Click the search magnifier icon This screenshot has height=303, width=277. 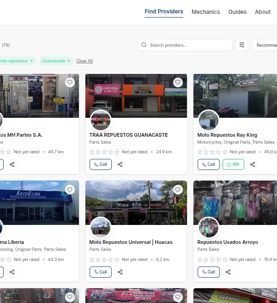point(144,45)
